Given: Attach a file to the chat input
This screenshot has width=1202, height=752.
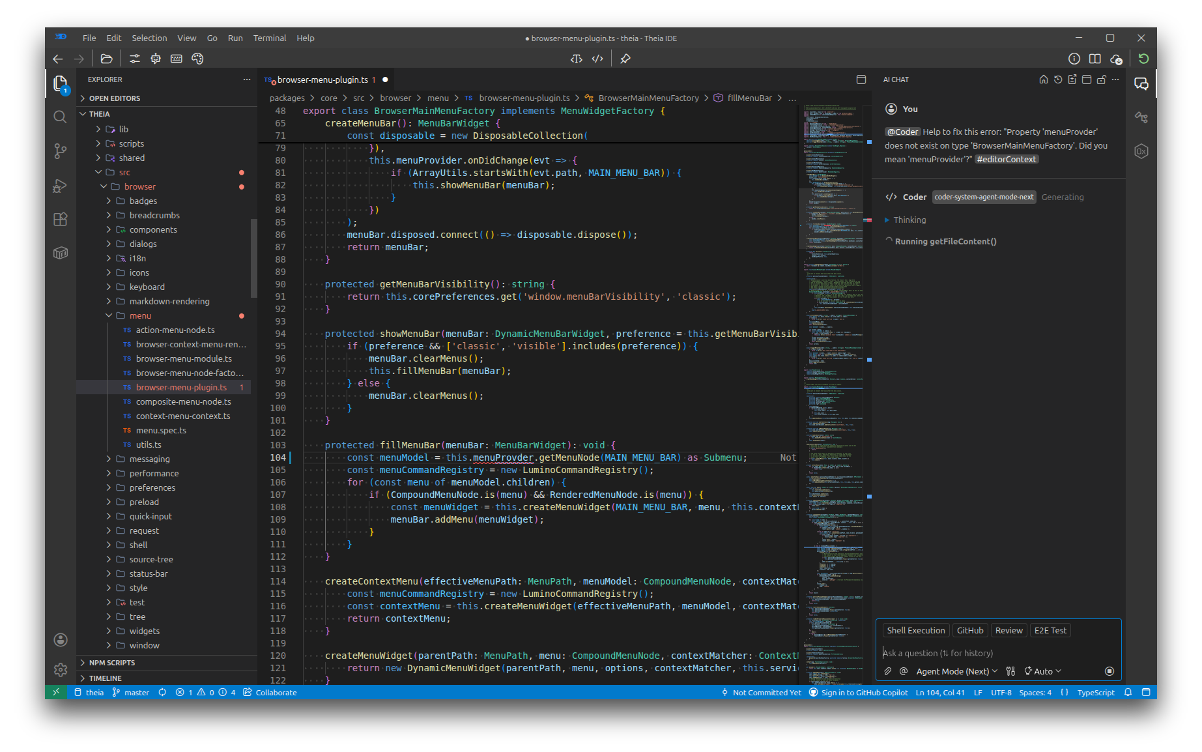Looking at the screenshot, I should click(x=887, y=671).
